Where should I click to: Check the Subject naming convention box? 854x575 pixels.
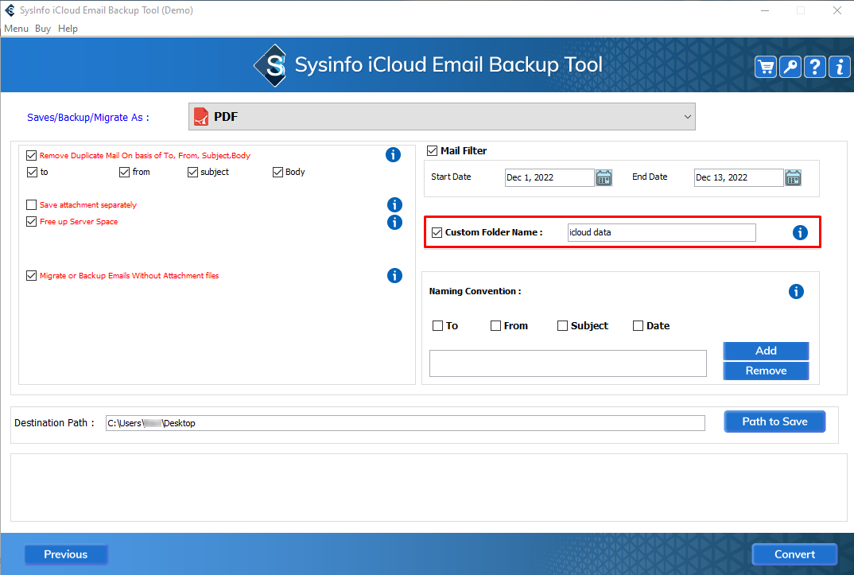click(563, 325)
